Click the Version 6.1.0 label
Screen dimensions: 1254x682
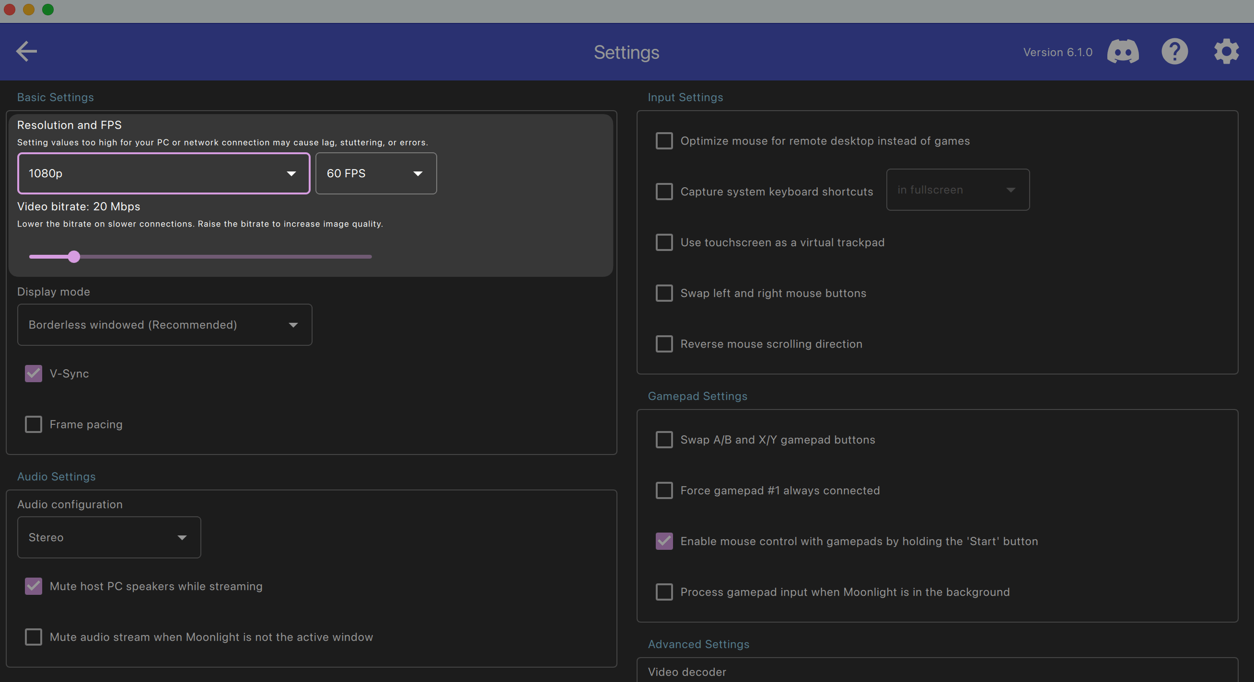point(1057,52)
